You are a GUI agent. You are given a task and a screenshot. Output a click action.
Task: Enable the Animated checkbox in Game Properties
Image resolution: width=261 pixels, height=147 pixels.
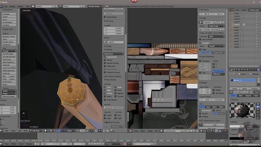[x=200, y=61]
